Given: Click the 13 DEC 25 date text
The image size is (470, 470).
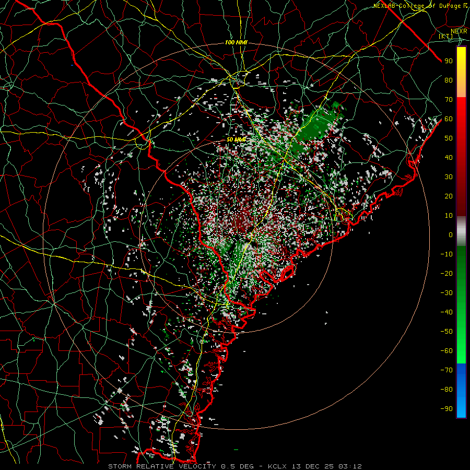Looking at the screenshot, I should (313, 466).
